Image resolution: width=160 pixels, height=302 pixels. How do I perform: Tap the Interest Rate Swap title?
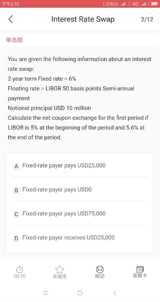click(x=83, y=19)
